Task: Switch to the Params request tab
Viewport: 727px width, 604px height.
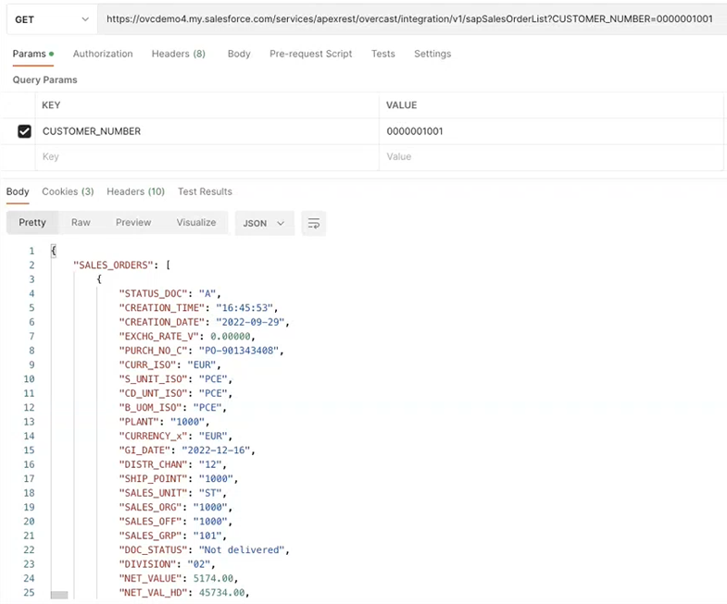Action: click(33, 54)
